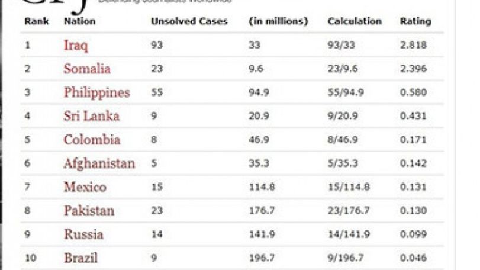
Task: Open the Colombia country link
Action: [92, 140]
